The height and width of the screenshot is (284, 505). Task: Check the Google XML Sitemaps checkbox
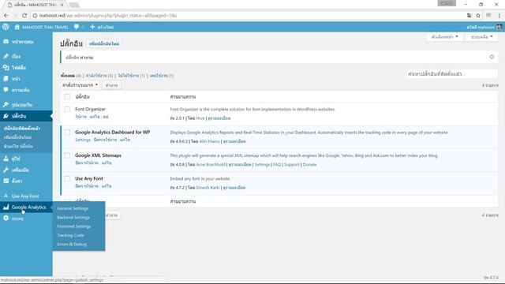tap(67, 155)
